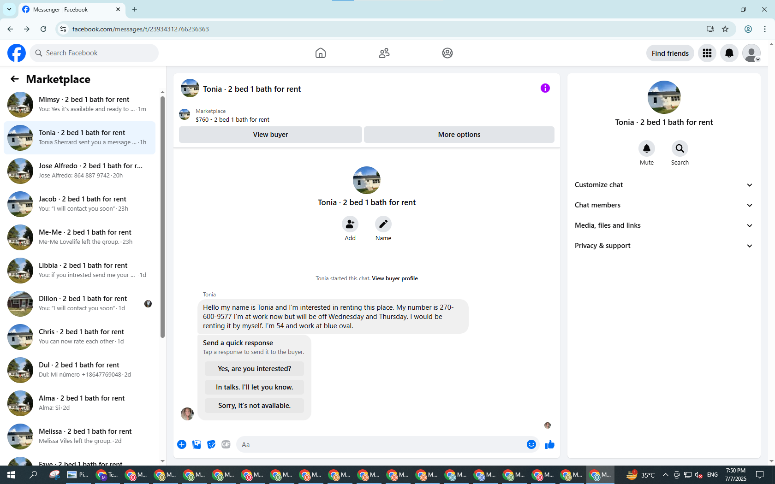Image resolution: width=775 pixels, height=484 pixels.
Task: Send a thumbs-up like
Action: pyautogui.click(x=550, y=444)
